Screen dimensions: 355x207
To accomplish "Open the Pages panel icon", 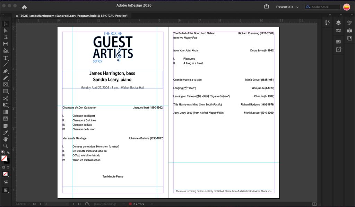I will point(349,31).
